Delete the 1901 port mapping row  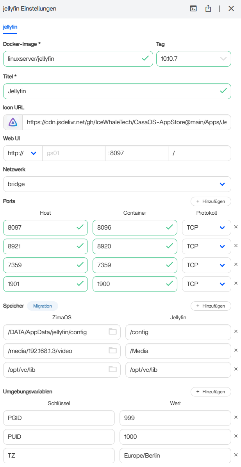(x=236, y=283)
